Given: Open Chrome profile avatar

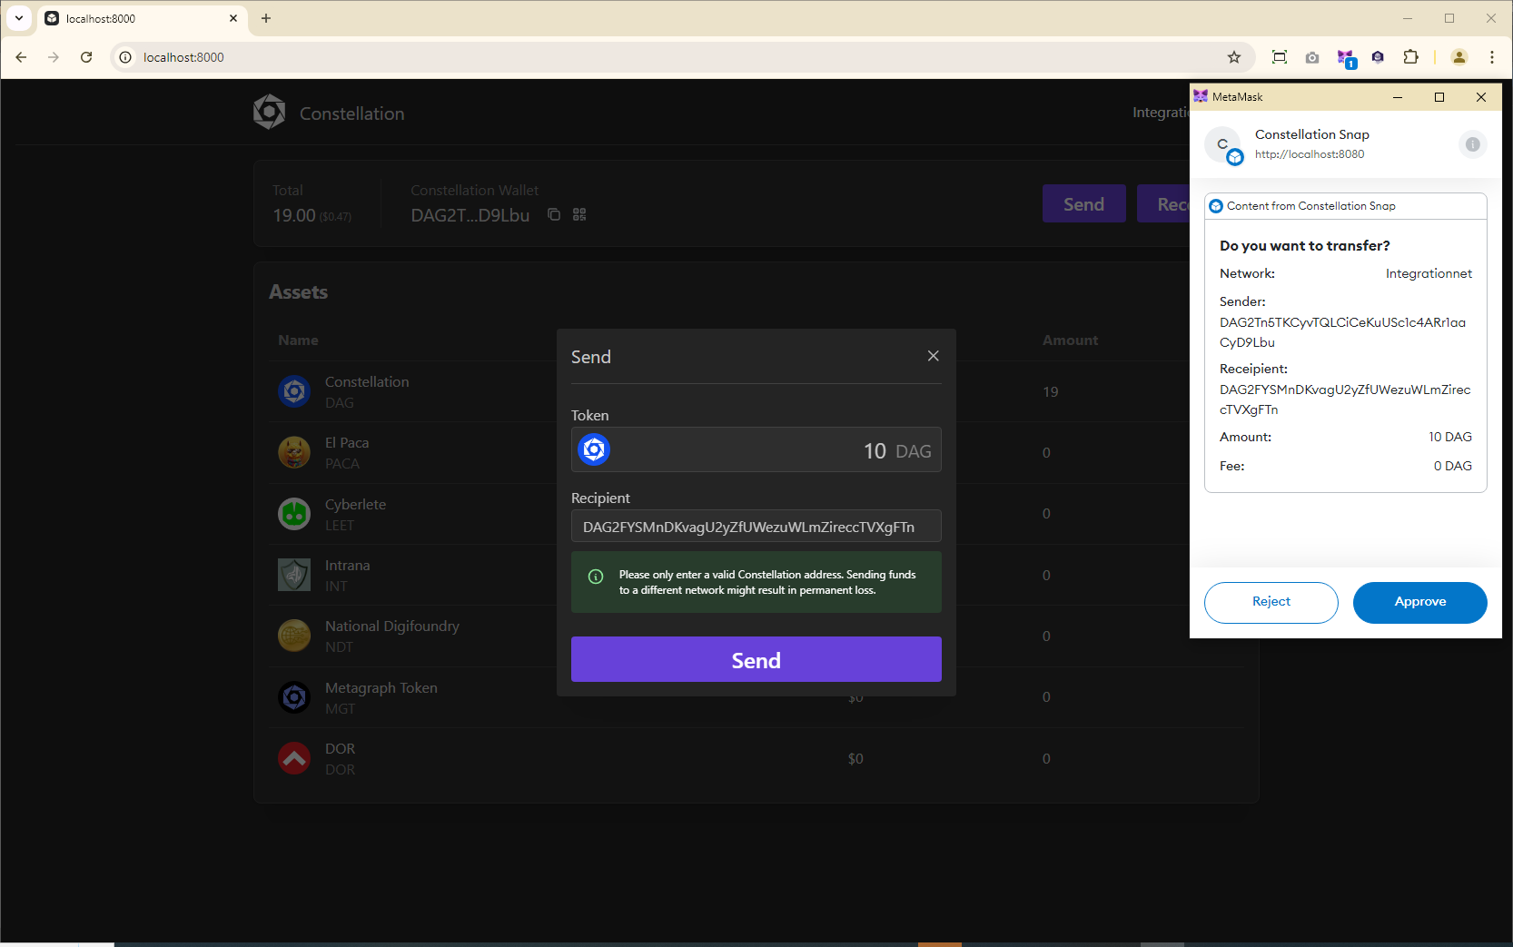Looking at the screenshot, I should 1459,57.
